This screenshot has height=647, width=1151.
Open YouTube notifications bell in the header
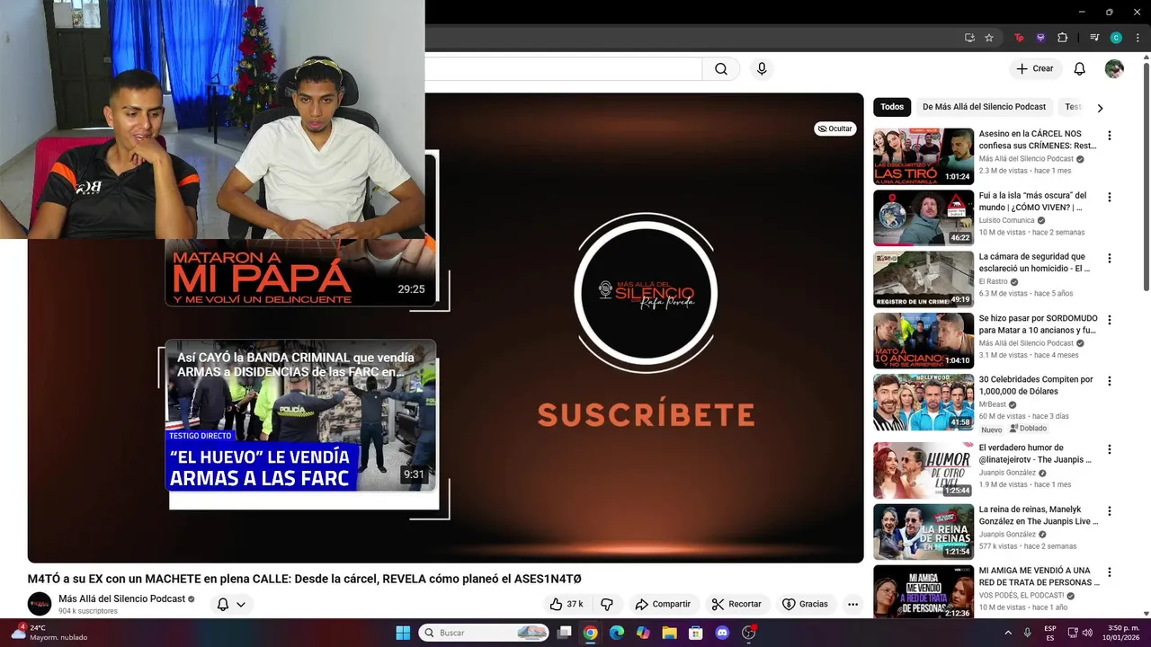(1080, 69)
